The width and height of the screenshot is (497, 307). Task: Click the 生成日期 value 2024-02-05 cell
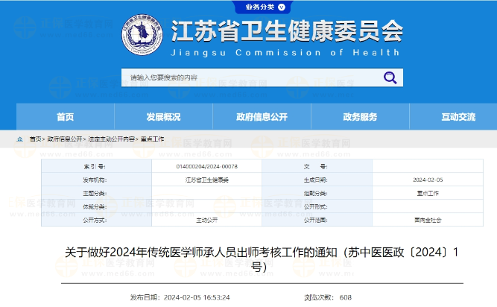pos(428,180)
